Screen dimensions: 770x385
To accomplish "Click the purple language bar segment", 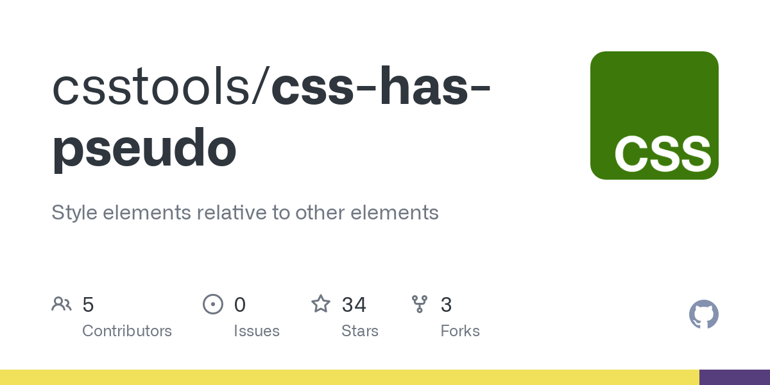I will (x=735, y=377).
